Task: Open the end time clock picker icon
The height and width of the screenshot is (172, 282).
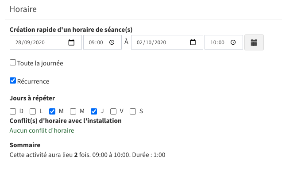Action: pyautogui.click(x=233, y=42)
